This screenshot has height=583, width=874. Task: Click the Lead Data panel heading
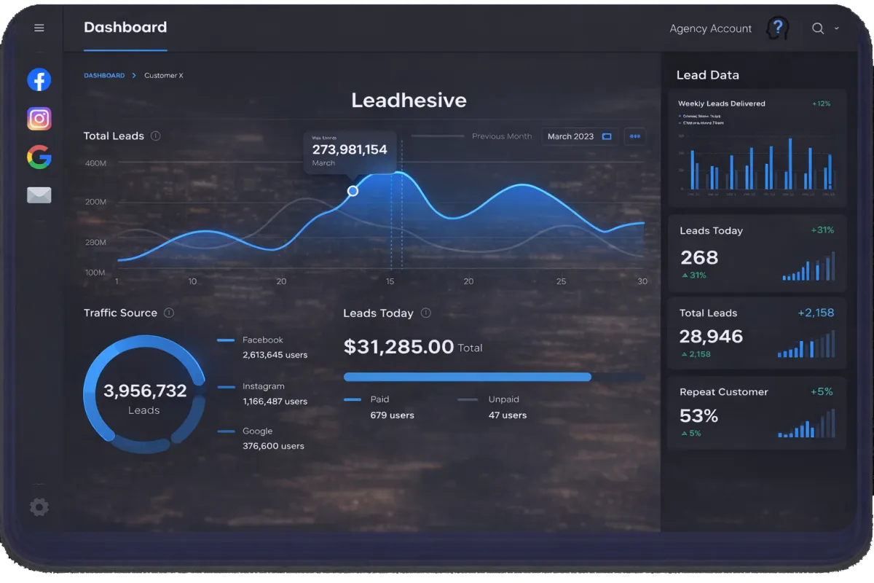(707, 75)
